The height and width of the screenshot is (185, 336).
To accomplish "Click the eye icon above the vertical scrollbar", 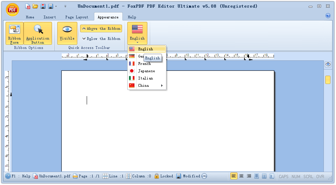I will pyautogui.click(x=328, y=64).
